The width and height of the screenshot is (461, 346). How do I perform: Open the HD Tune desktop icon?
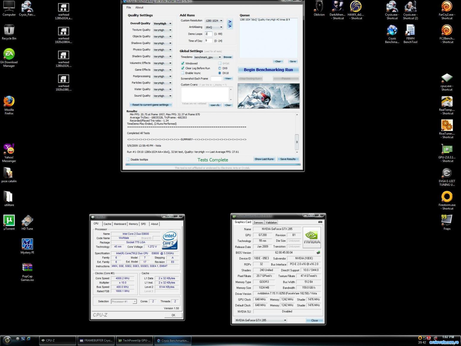click(x=27, y=222)
